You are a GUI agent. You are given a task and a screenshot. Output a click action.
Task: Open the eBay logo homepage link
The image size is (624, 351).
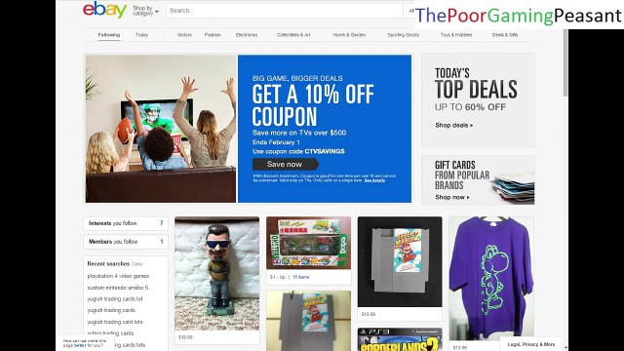point(104,10)
